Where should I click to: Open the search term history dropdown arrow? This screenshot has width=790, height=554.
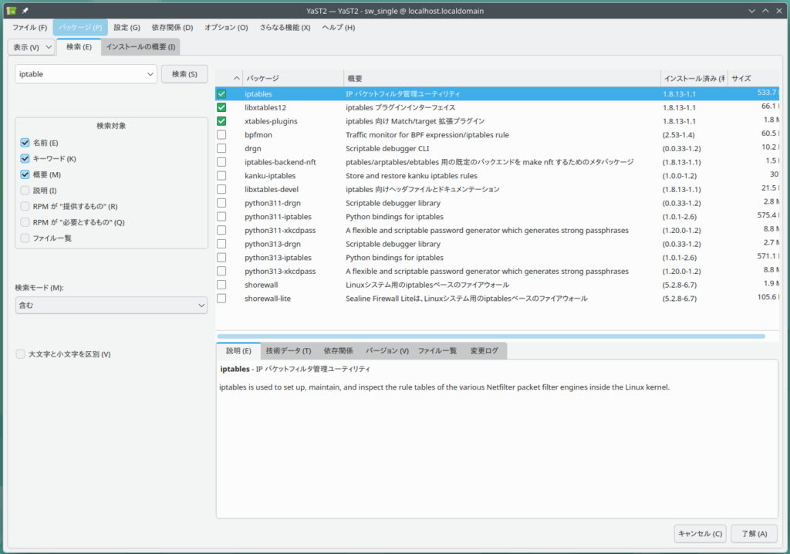point(149,74)
